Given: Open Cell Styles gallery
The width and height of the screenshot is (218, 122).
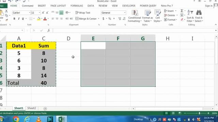Looking at the screenshot, I should click(157, 16).
